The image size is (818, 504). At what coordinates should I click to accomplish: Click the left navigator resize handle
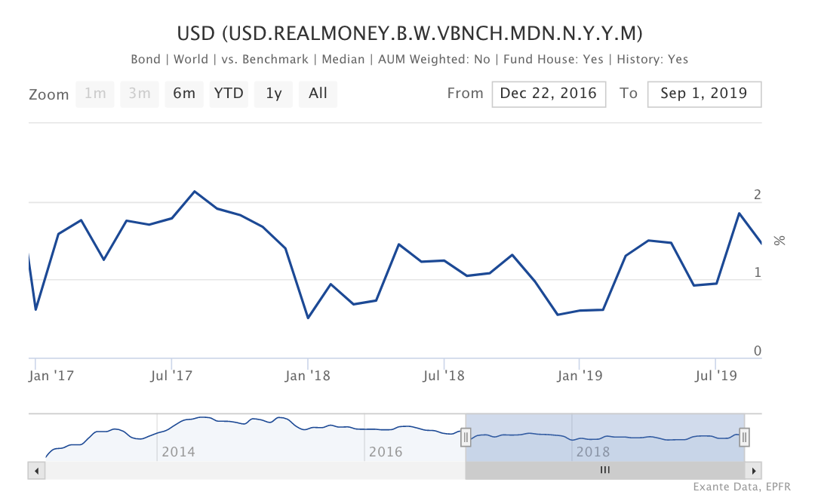466,436
